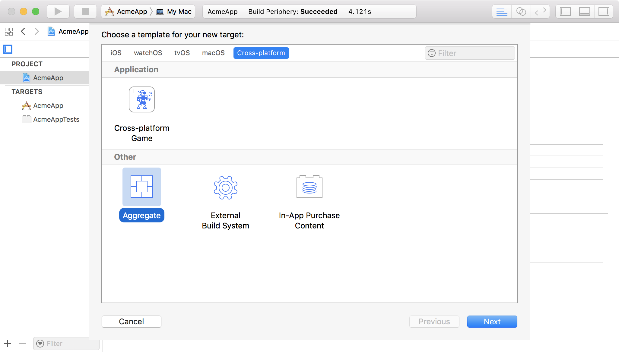
Task: Select the Cross-platform tab
Action: [261, 53]
